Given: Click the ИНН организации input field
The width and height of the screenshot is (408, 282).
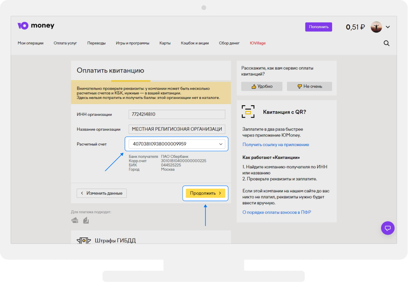Looking at the screenshot, I should coord(176,114).
